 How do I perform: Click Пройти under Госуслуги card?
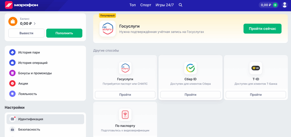125,95
